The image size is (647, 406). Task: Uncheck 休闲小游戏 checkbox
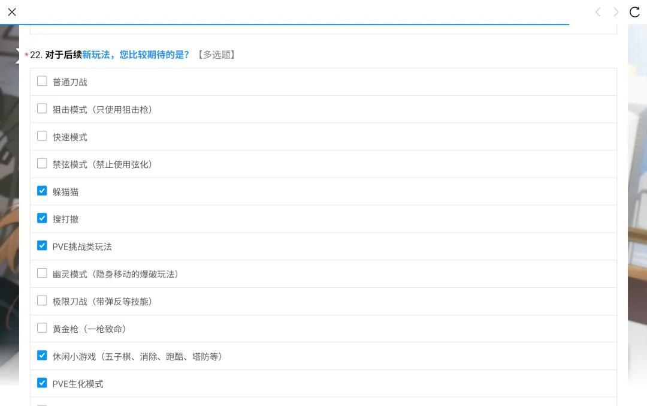[x=42, y=356]
